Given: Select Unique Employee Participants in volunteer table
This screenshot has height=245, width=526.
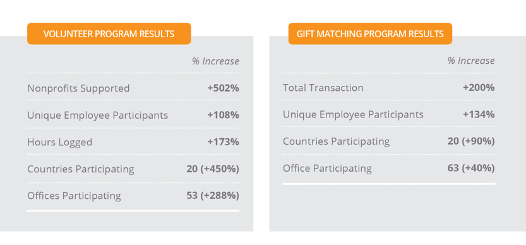Looking at the screenshot, I should point(98,116).
